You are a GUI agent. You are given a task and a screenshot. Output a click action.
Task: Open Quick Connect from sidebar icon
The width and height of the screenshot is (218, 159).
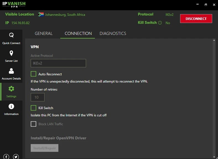click(11, 35)
